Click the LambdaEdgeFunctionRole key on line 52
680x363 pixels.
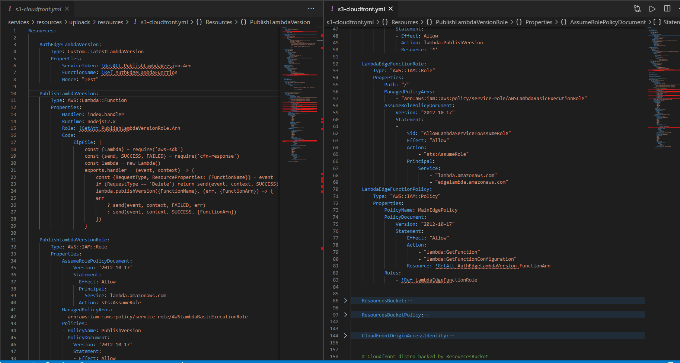point(393,64)
